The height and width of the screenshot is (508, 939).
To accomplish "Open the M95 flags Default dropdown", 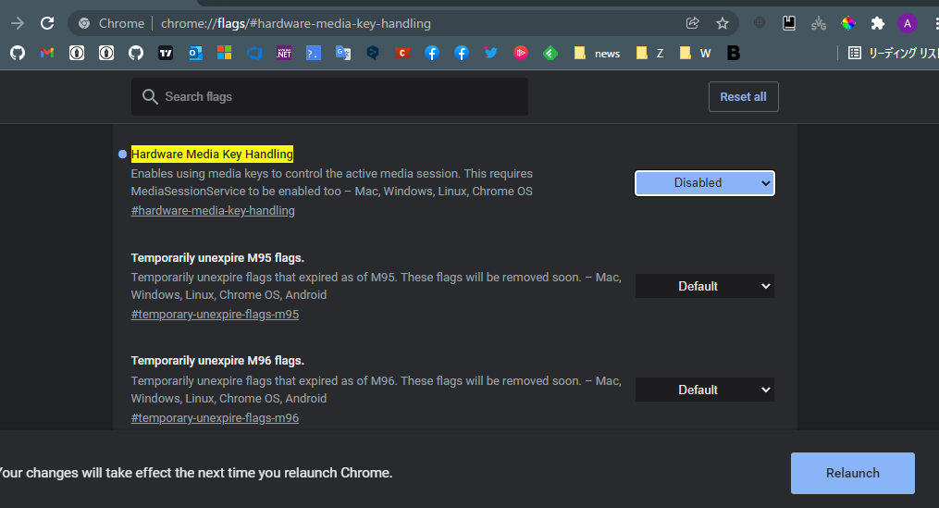I will point(705,286).
